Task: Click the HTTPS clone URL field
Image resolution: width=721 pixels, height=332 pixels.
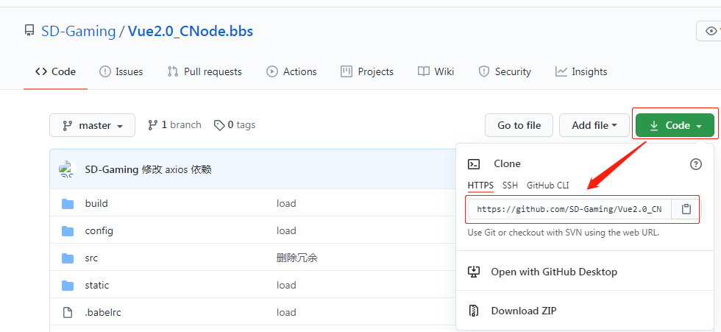Action: (569, 209)
